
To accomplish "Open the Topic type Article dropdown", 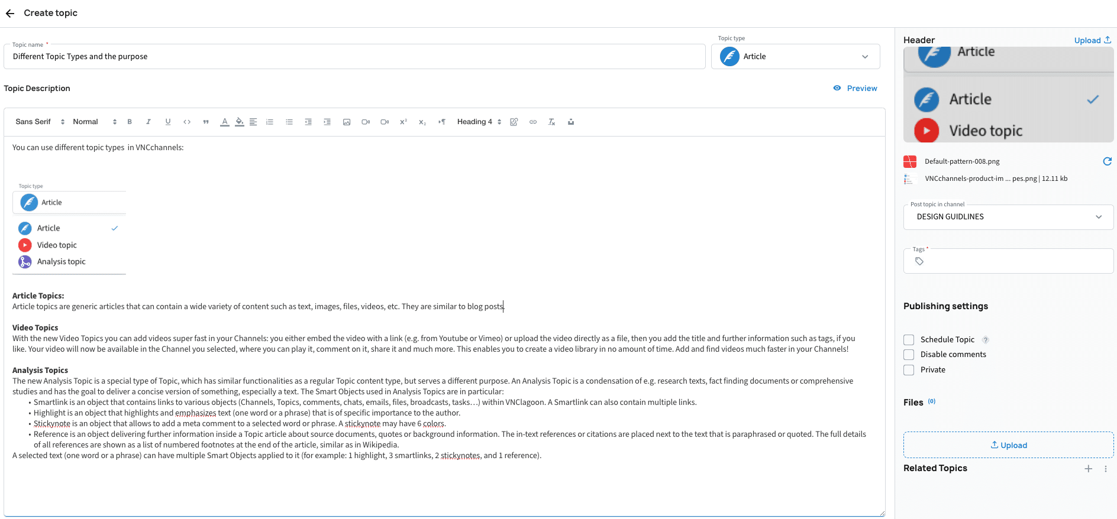I will [x=795, y=57].
